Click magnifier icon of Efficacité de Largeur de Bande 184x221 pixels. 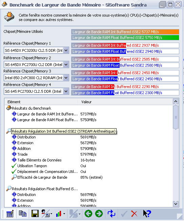(14, 177)
